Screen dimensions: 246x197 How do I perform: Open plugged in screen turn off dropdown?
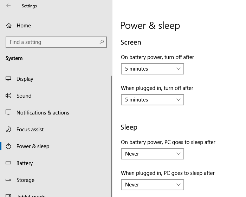(x=152, y=100)
